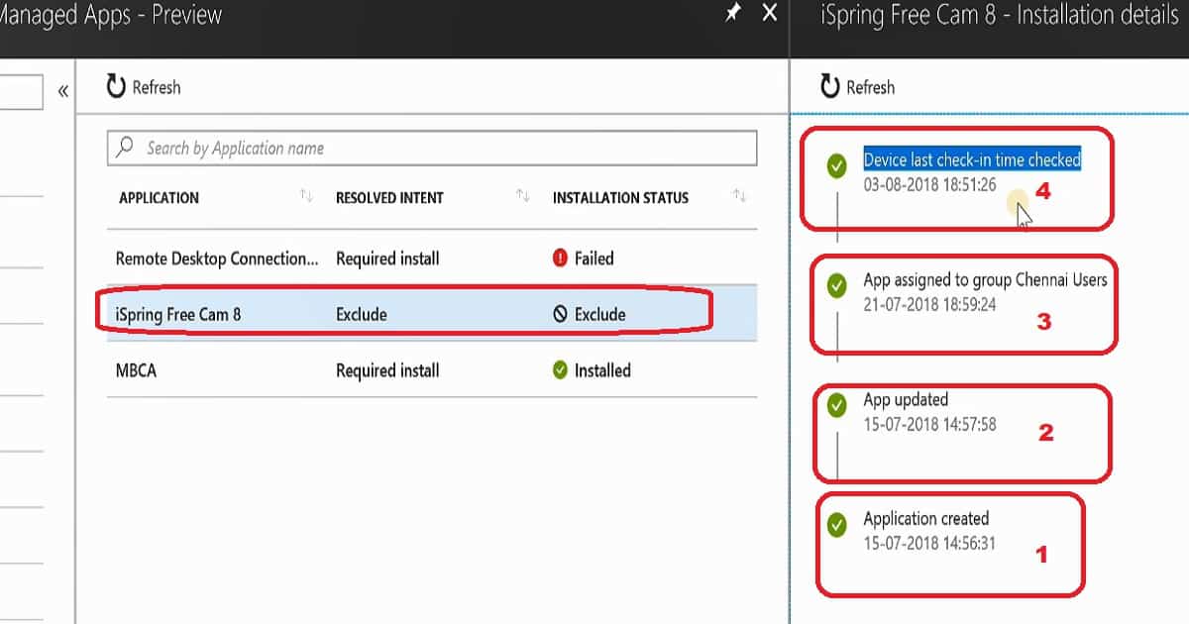Click the Application created entry

[x=926, y=518]
